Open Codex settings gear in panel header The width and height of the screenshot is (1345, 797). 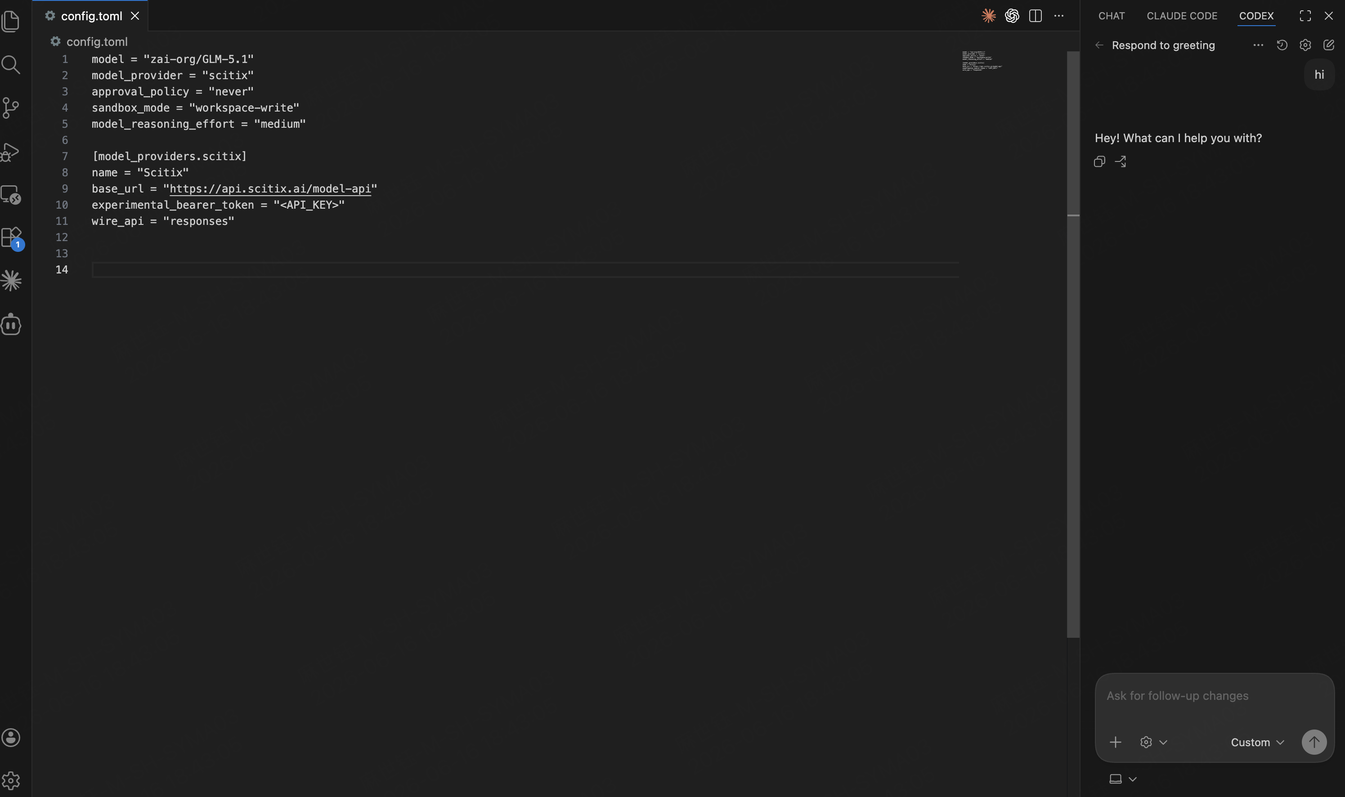tap(1305, 45)
